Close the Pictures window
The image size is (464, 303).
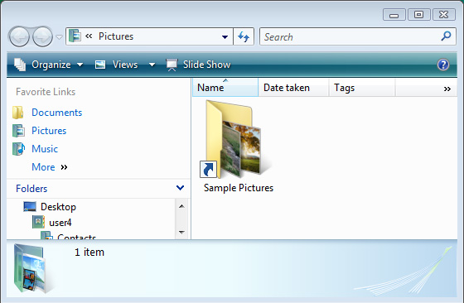(443, 14)
